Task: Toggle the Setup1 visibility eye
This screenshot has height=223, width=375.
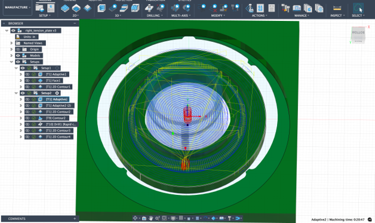Action: [x=23, y=68]
